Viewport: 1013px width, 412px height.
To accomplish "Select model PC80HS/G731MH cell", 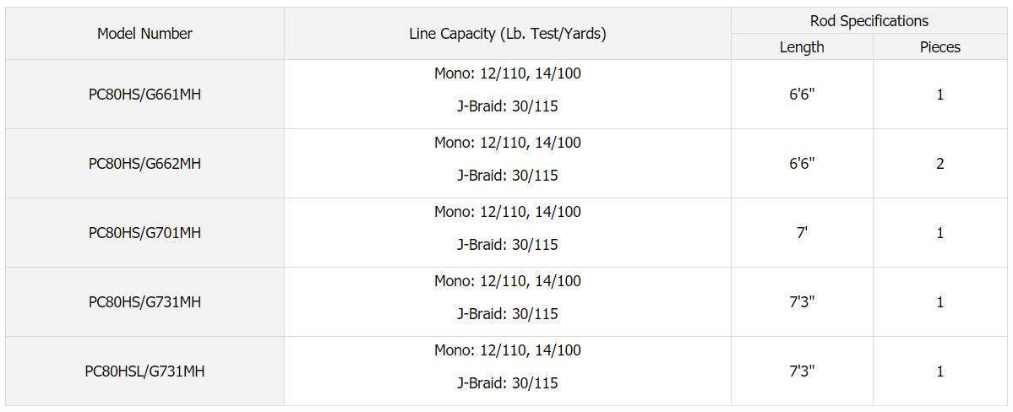I will pos(144,302).
